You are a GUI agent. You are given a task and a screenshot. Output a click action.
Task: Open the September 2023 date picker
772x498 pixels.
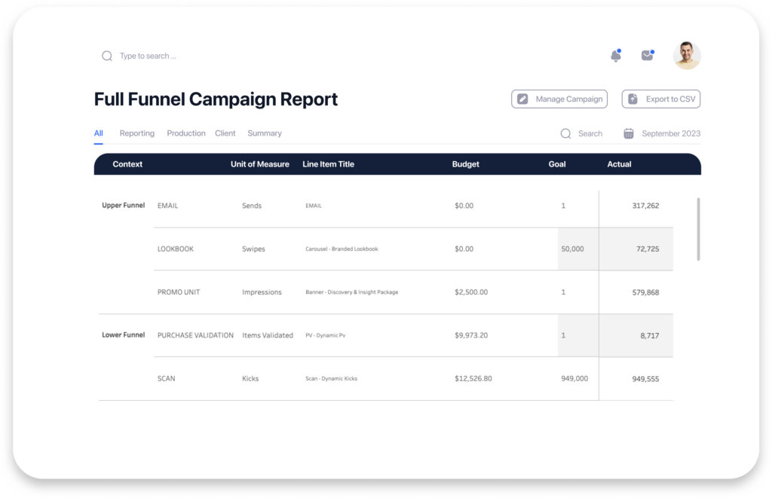click(670, 133)
